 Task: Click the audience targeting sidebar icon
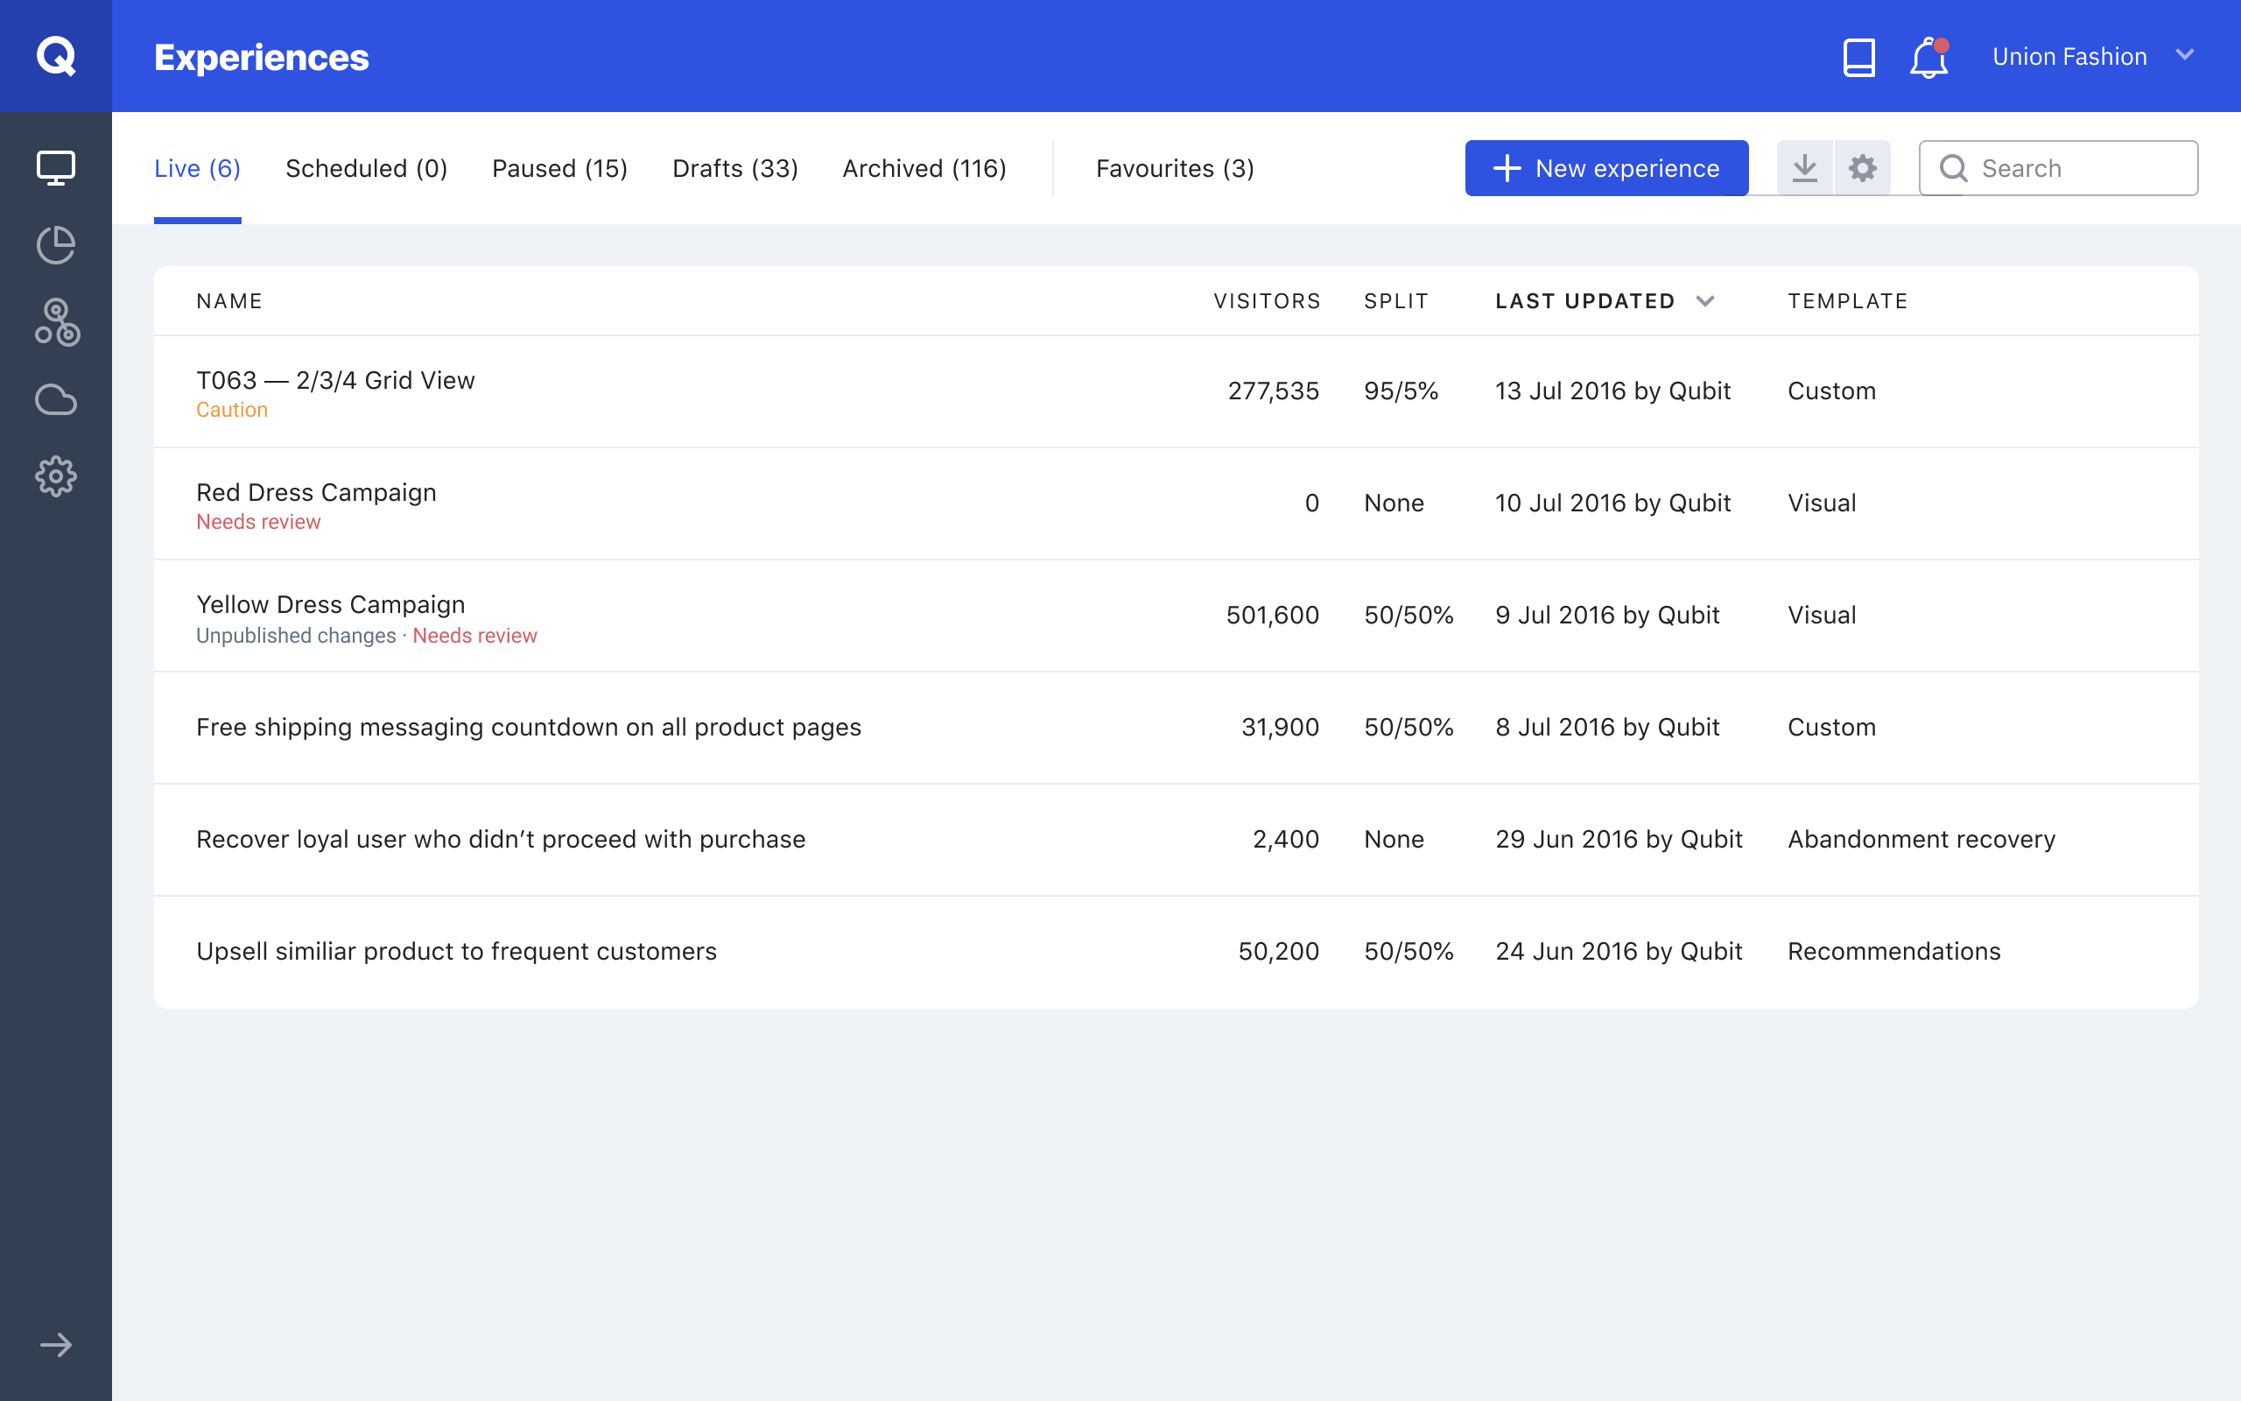[x=55, y=321]
